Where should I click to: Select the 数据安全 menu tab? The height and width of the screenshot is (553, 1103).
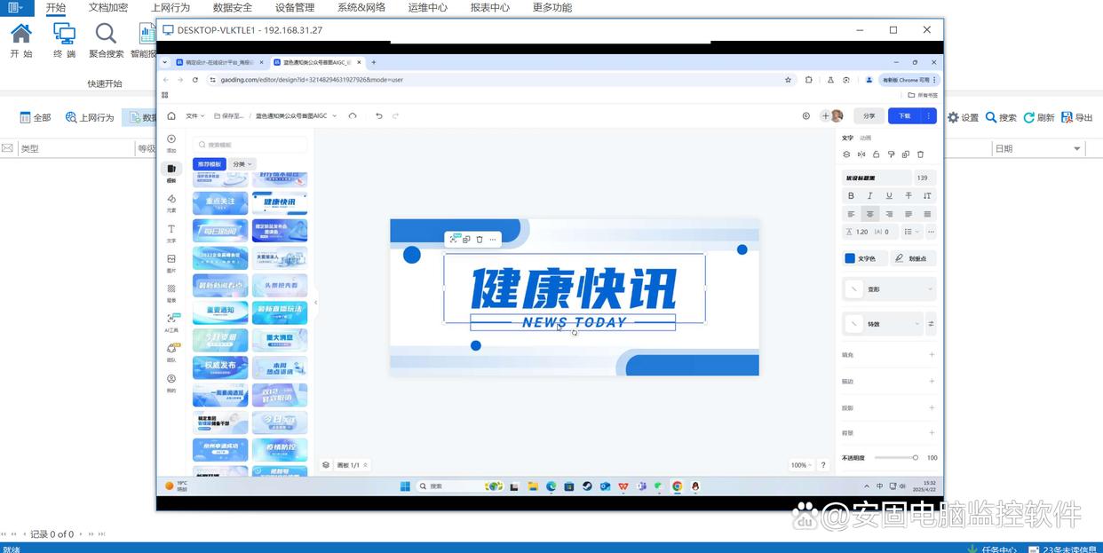[x=233, y=7]
